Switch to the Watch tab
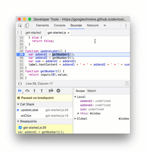This screenshot has width=146, height=152. tap(92, 91)
